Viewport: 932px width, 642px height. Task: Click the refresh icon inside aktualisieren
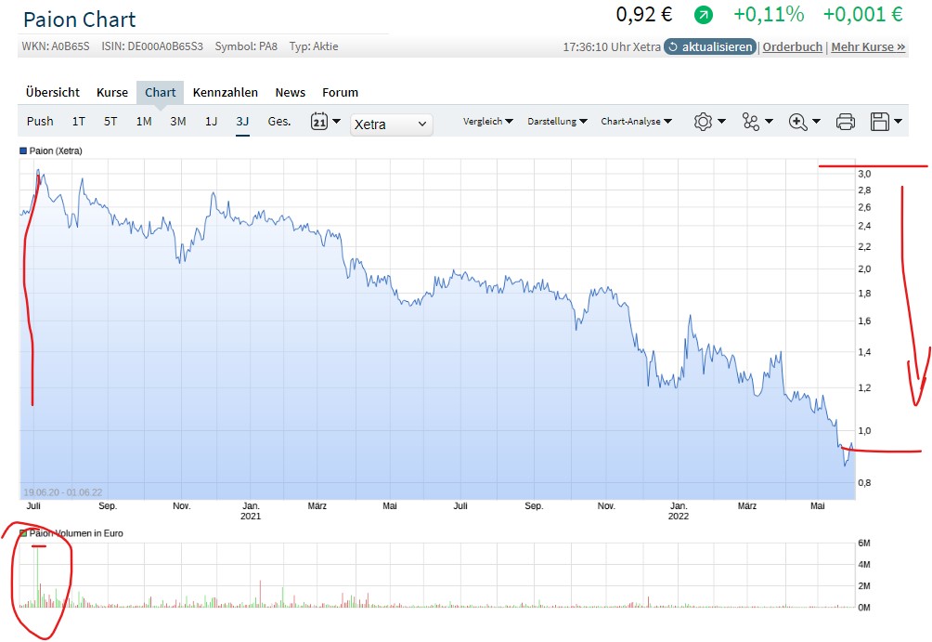click(x=673, y=47)
